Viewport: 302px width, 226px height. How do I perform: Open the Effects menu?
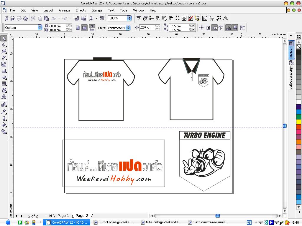(81, 10)
